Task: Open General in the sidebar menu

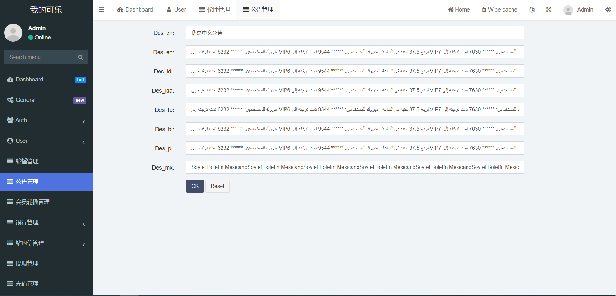Action: [46, 100]
